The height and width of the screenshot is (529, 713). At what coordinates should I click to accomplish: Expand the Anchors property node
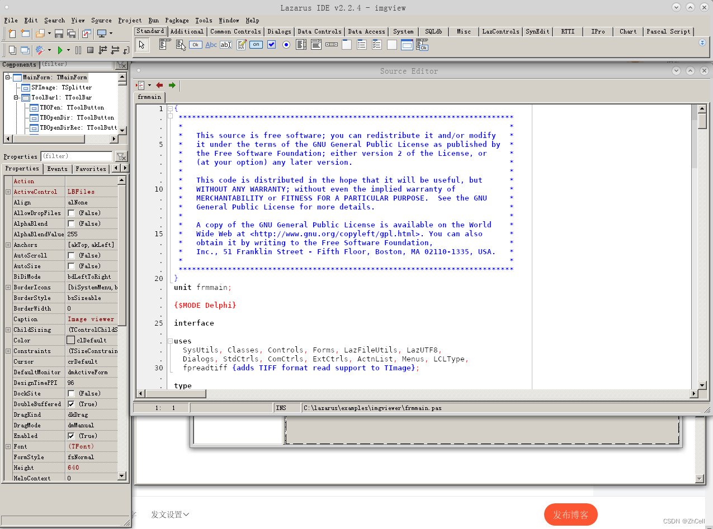8,245
